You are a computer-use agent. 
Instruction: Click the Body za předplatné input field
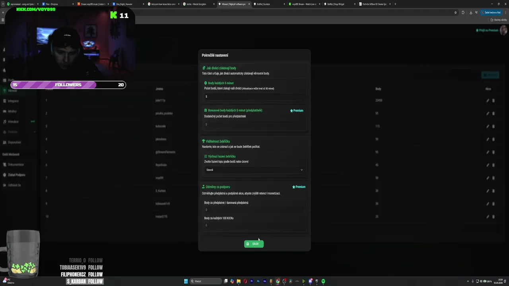coord(254,210)
